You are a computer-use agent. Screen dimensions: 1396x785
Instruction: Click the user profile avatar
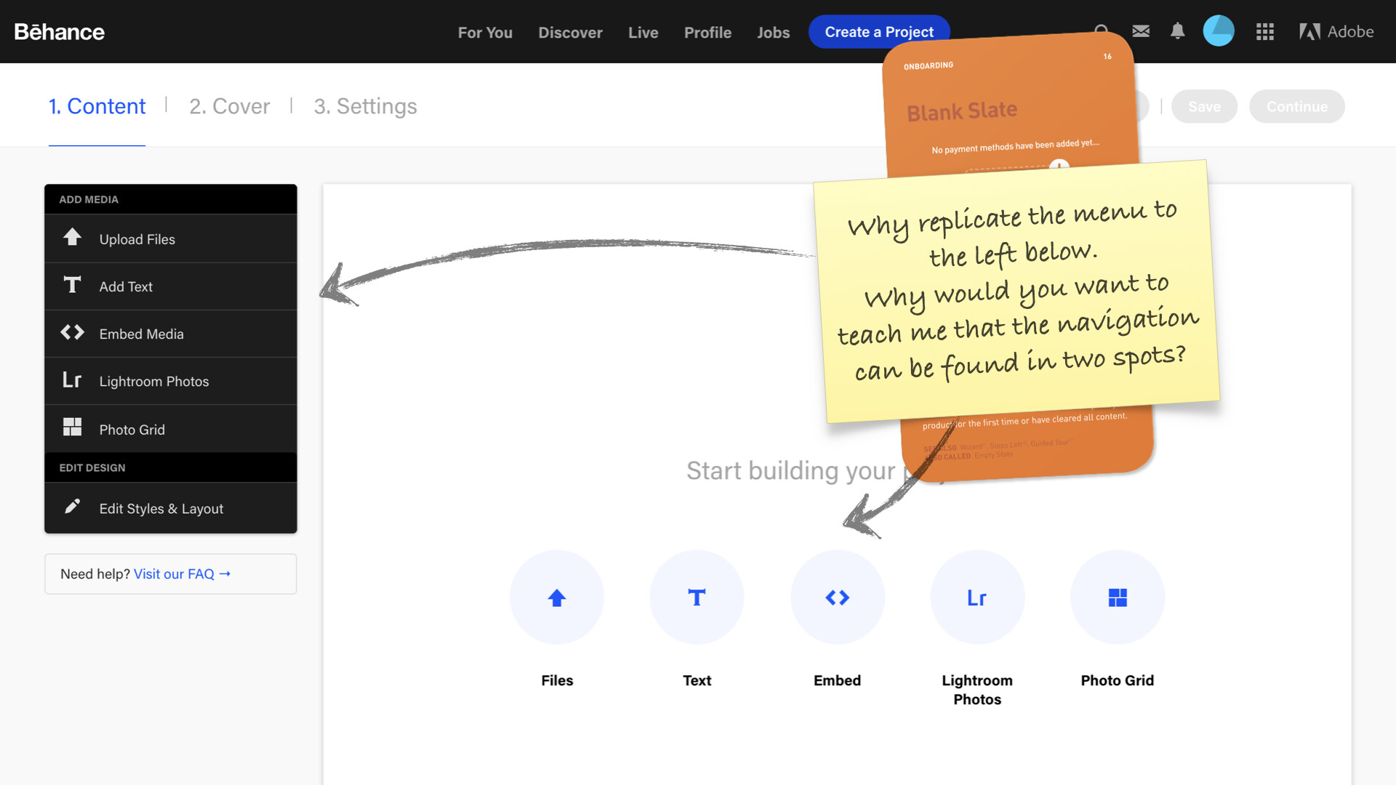1219,31
